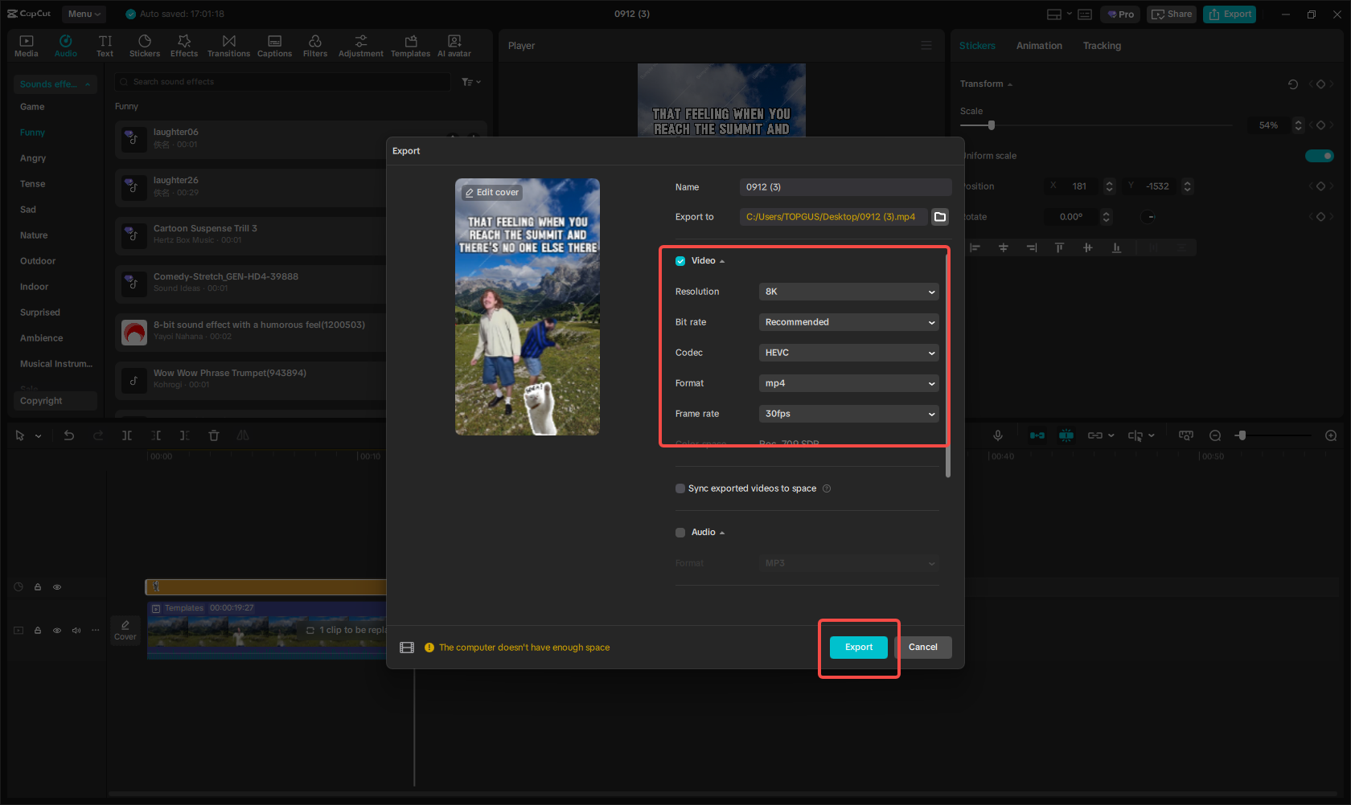This screenshot has height=805, width=1351.
Task: Open the Effects panel
Action: (x=184, y=44)
